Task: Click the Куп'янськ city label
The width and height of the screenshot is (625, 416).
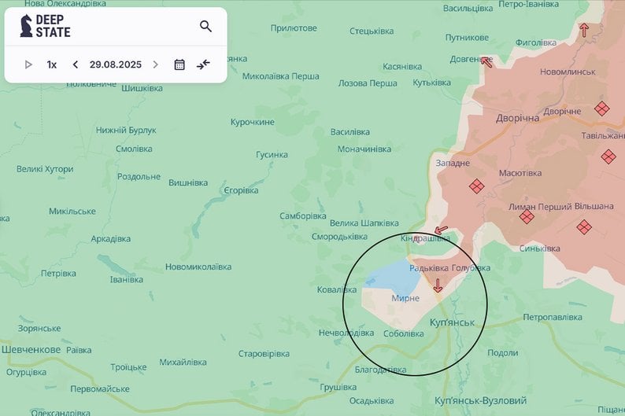Action: (452, 322)
